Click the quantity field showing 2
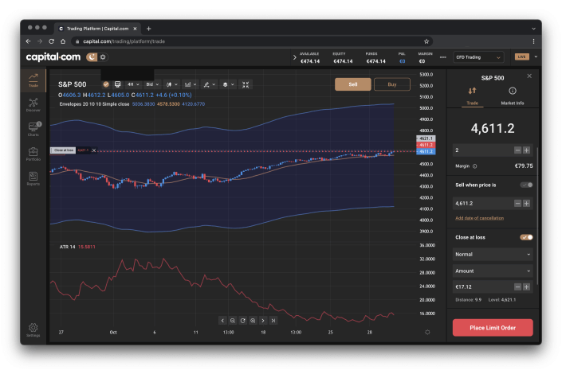Screen dimensions: 562x378 tap(482, 150)
